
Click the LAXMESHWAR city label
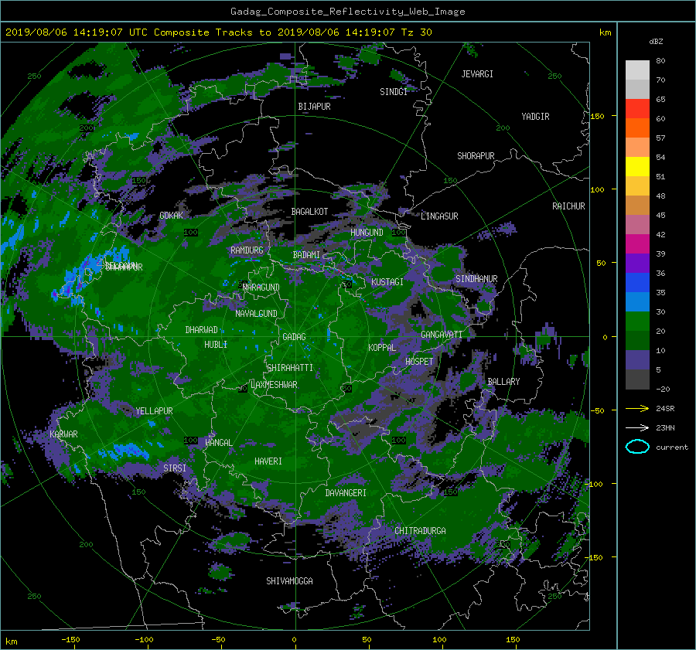pos(274,385)
